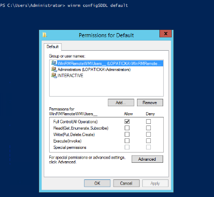Close the Permissions for Default dialog

click(165, 34)
